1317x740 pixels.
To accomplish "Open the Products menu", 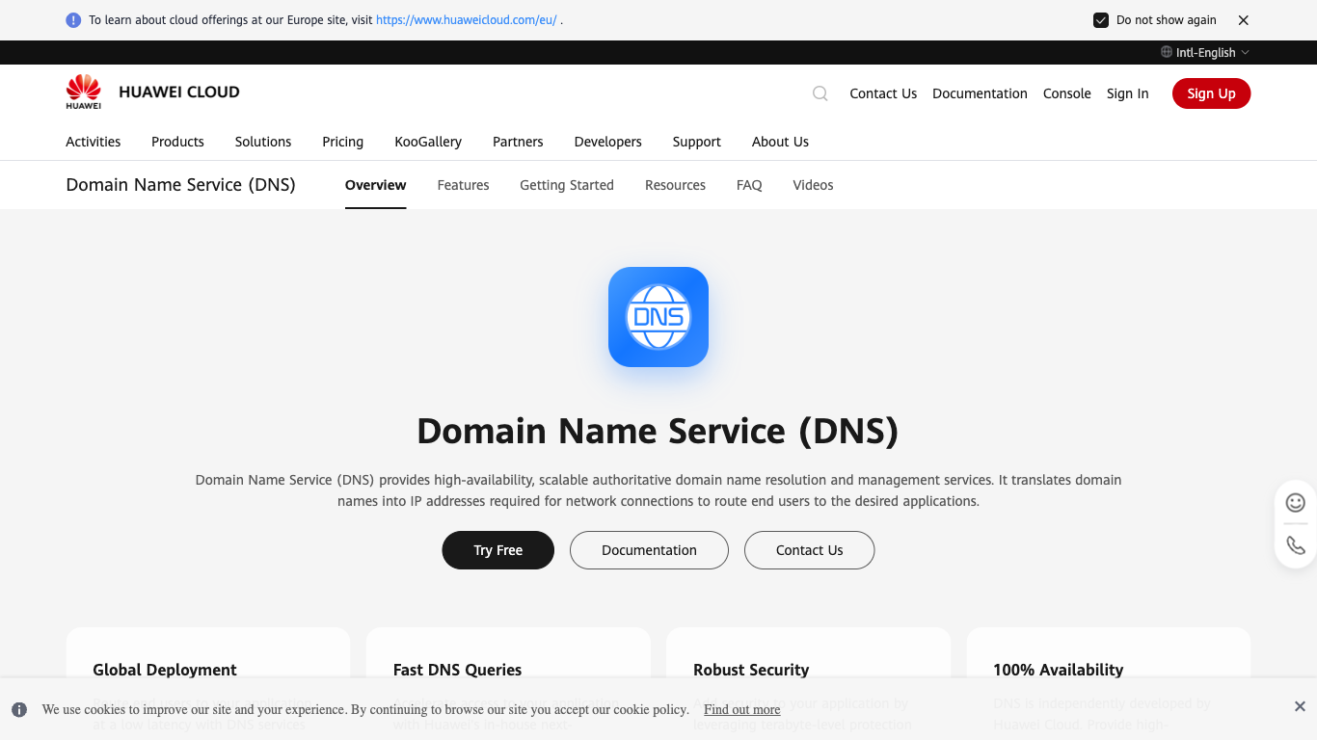I will coord(177,142).
